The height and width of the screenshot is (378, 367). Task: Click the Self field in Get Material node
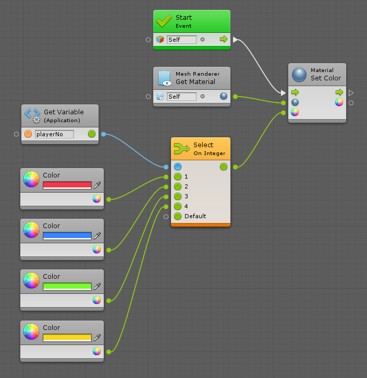181,97
